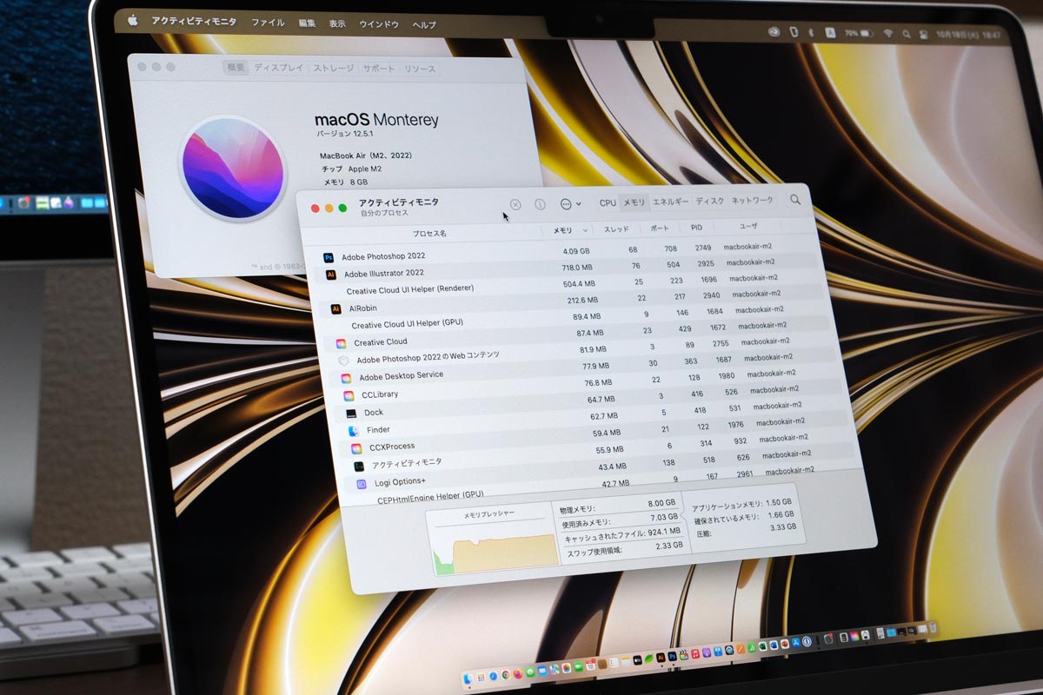Screen dimensions: 1043x695
Task: Select the メモリ tab in Activity Monitor
Action: pyautogui.click(x=634, y=202)
